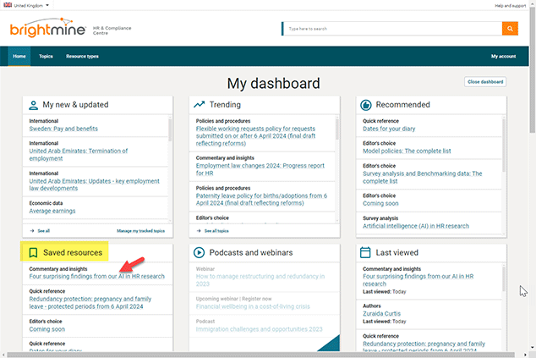Click the Recommended panel scrollbar
536x358 pixels.
504,145
